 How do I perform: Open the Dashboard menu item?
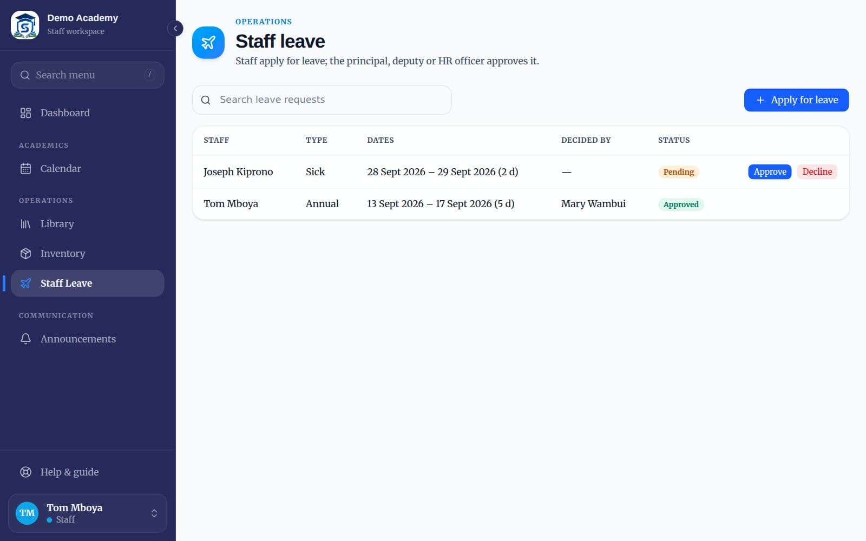(x=87, y=113)
